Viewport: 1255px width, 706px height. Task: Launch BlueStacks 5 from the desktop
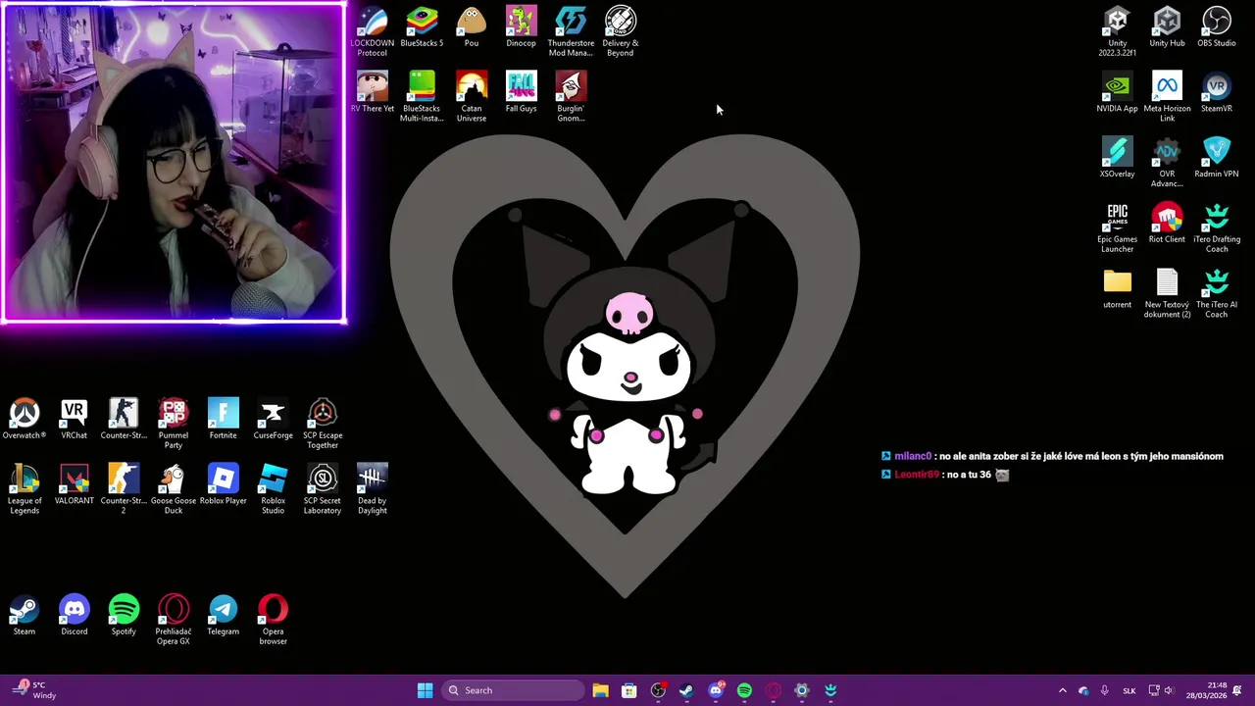[x=422, y=27]
